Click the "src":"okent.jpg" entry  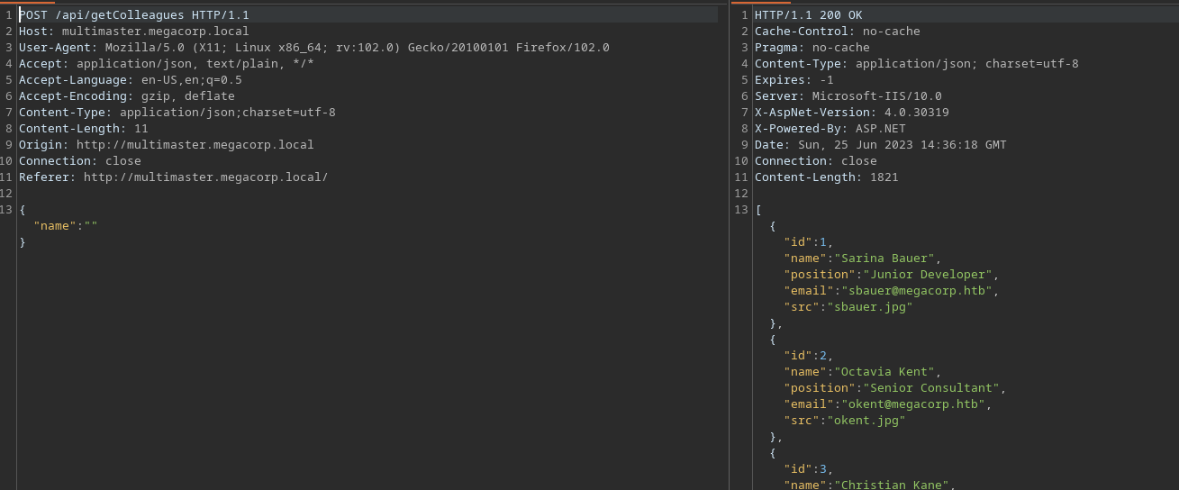845,421
